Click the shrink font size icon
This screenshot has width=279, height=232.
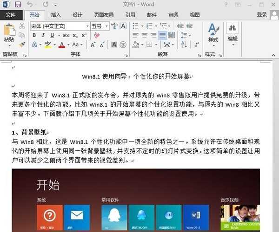click(x=102, y=45)
